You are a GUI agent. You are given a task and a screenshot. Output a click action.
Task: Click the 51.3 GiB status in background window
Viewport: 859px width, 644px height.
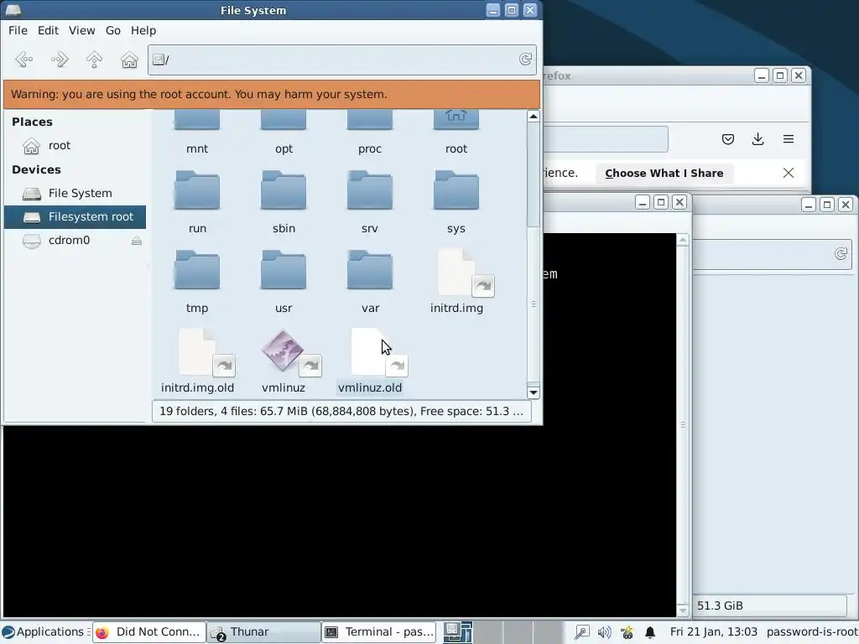[x=720, y=605]
